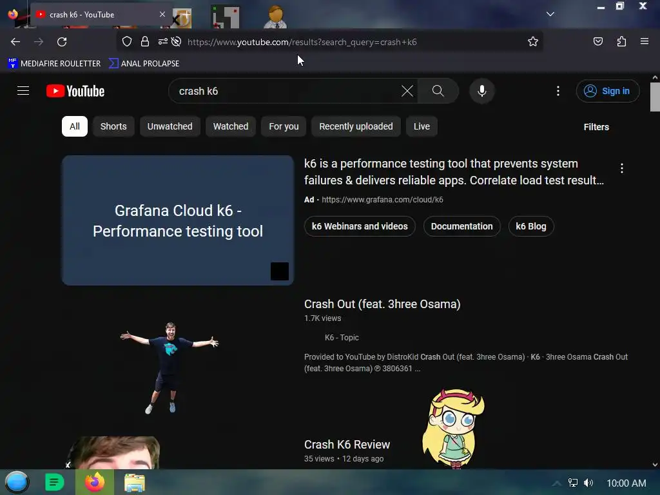The image size is (660, 495).
Task: Save page to Pocket icon
Action: click(x=597, y=41)
